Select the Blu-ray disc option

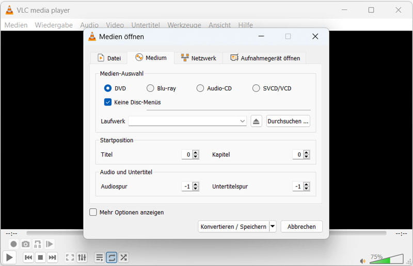(x=150, y=88)
